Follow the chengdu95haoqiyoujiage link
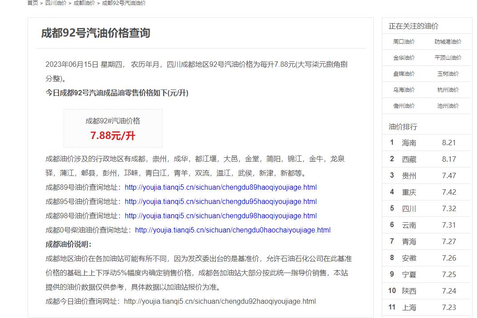 coord(221,202)
